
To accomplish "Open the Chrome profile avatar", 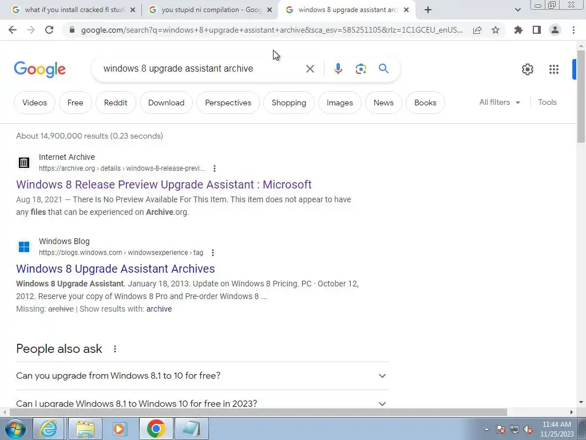I will coord(555,30).
